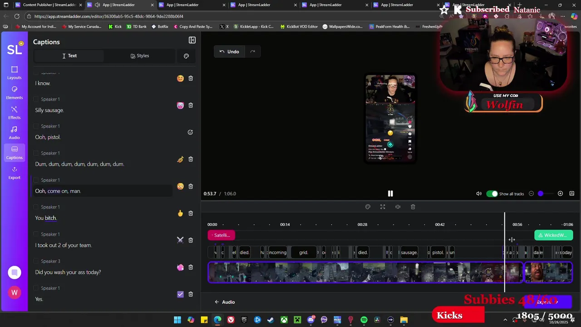The height and width of the screenshot is (327, 581).
Task: Add an emoji to 'Ooh, pistol.' caption
Action: [190, 132]
